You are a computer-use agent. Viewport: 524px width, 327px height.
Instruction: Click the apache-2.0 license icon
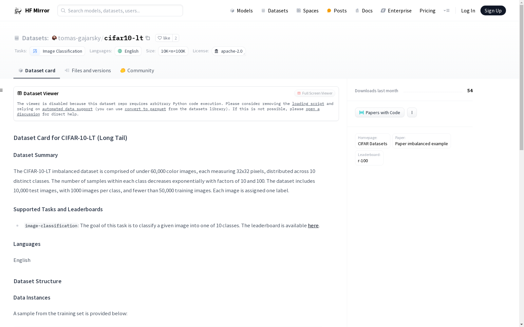coord(216,51)
